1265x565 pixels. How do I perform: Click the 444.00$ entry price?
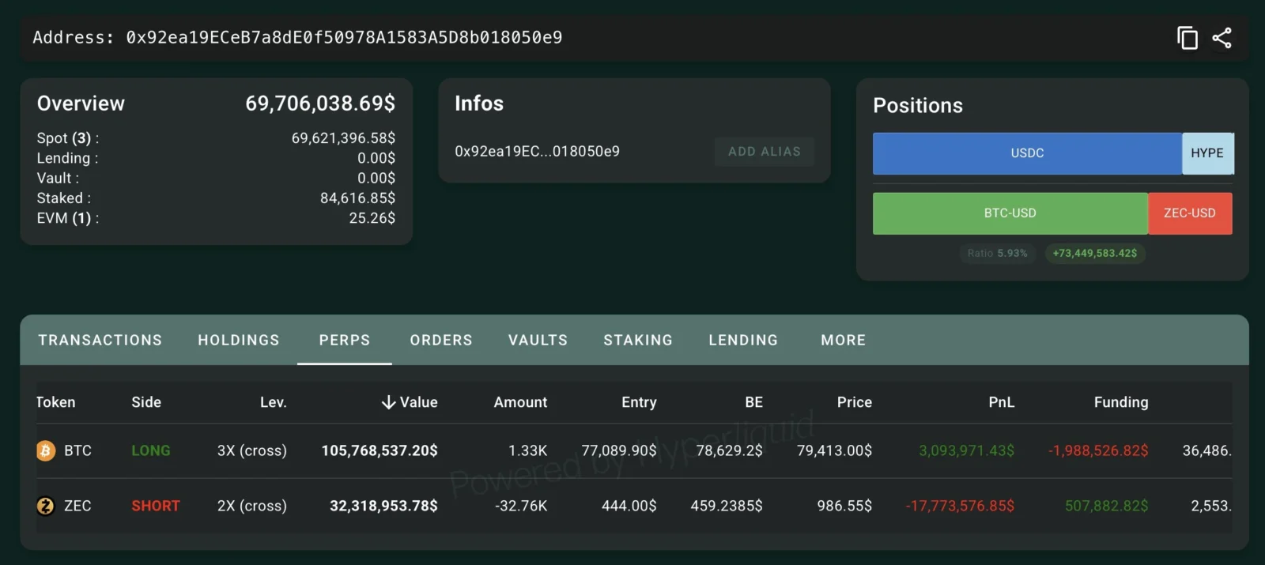tap(629, 506)
